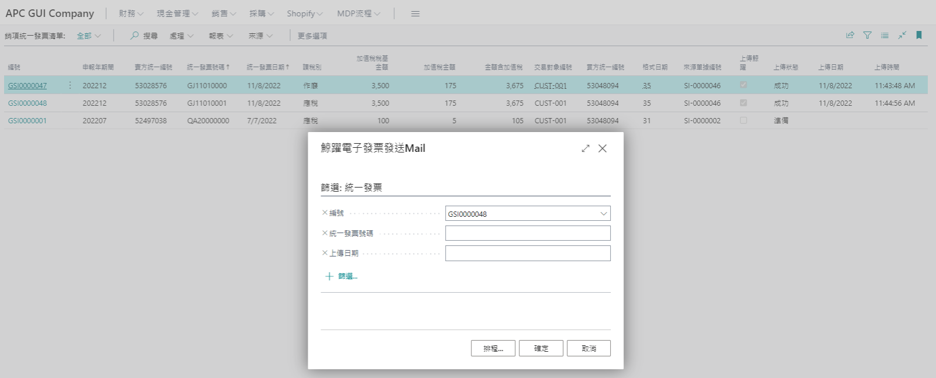The height and width of the screenshot is (378, 936).
Task: Sort by 統一發票日期 column header
Action: (x=268, y=67)
